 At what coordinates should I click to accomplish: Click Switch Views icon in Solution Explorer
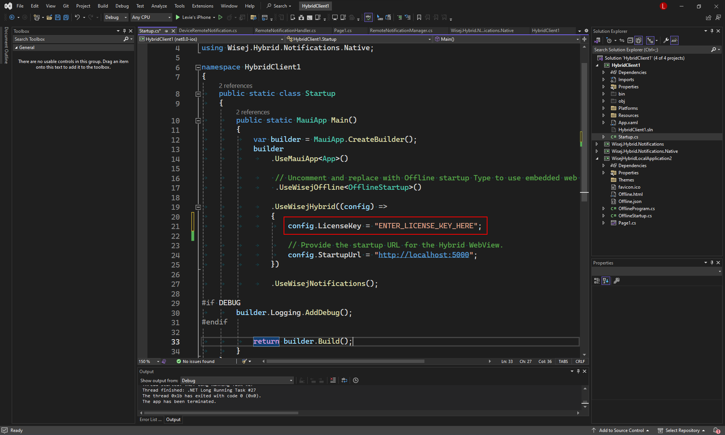(x=597, y=40)
